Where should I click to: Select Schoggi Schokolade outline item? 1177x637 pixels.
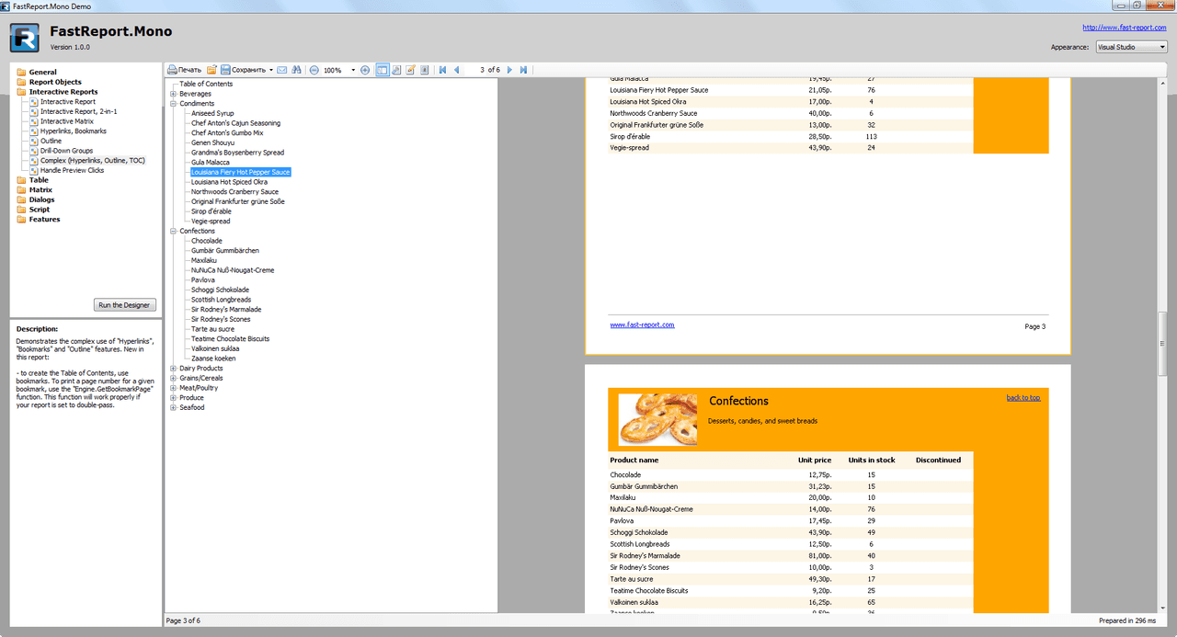click(x=220, y=290)
